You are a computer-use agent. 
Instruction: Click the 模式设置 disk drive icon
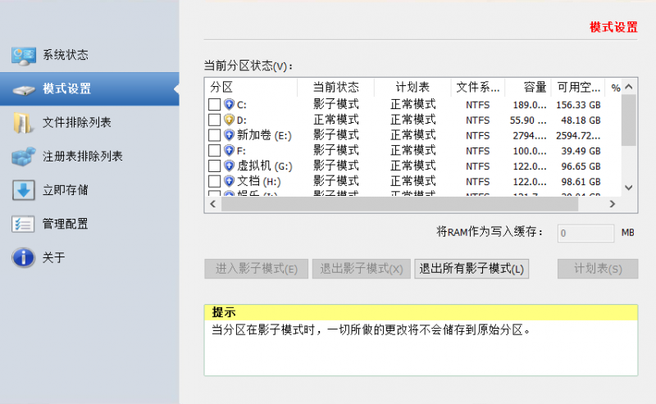coord(24,89)
